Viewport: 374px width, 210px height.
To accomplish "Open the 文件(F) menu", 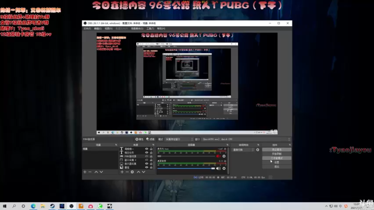I will pos(87,28).
